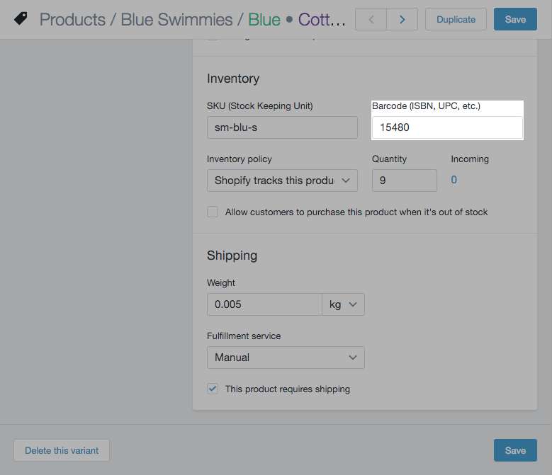The image size is (552, 475).
Task: Click the green Blue variant title
Action: point(264,20)
